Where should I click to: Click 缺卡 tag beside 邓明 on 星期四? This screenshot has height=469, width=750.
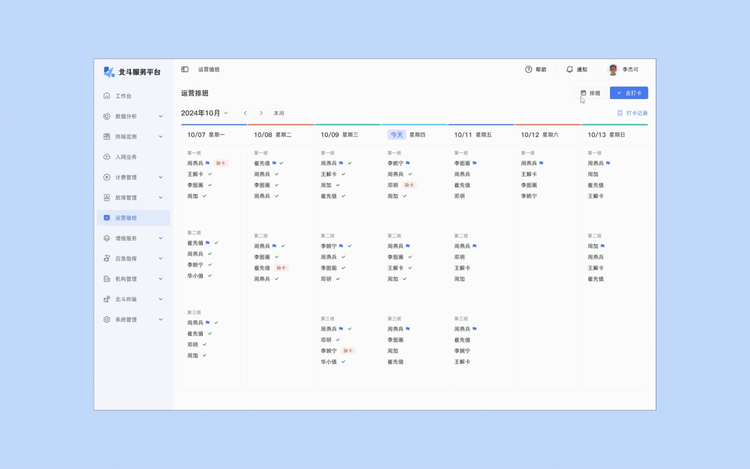(409, 185)
